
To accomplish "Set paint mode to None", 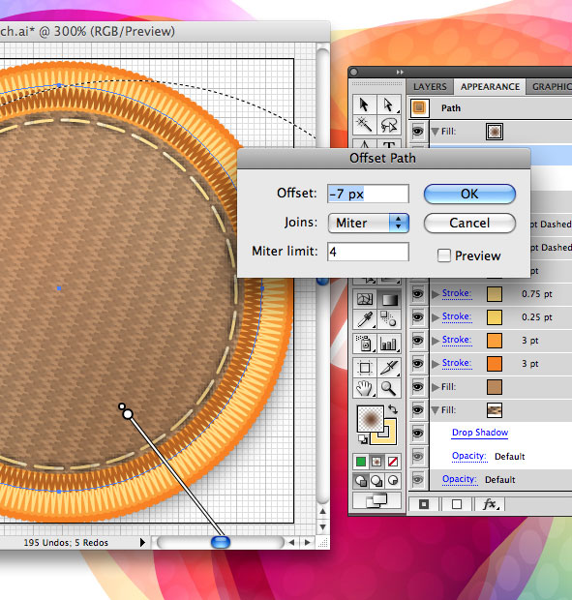I will click(x=393, y=462).
